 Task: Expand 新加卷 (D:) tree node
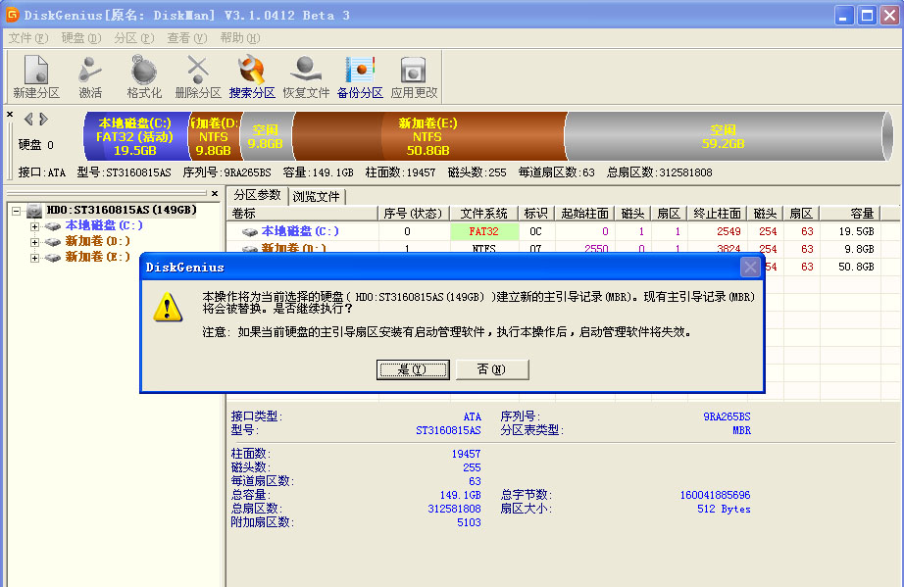click(x=34, y=242)
